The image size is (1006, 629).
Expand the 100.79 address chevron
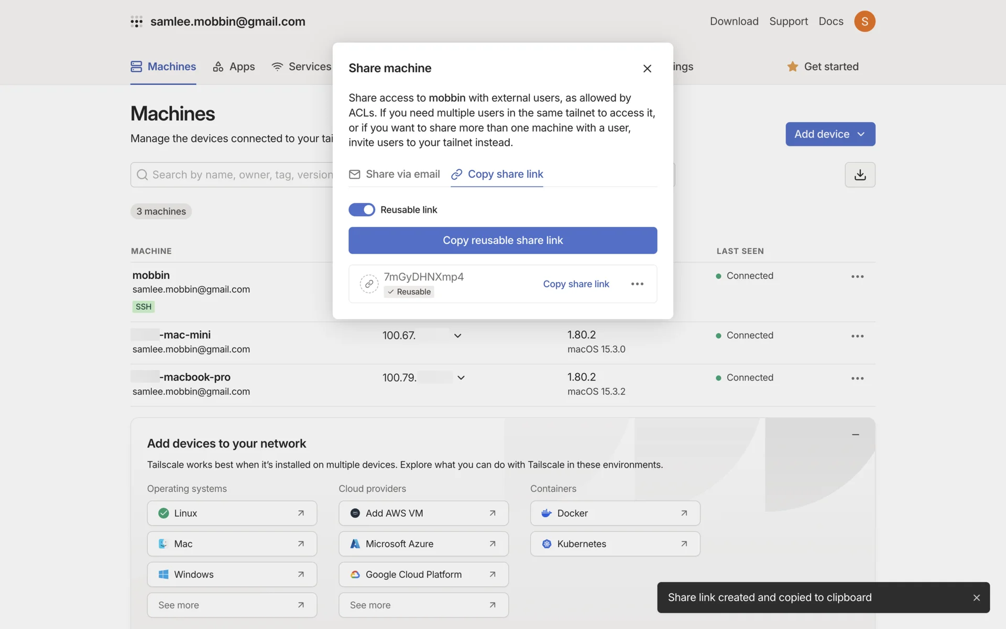[x=461, y=377]
